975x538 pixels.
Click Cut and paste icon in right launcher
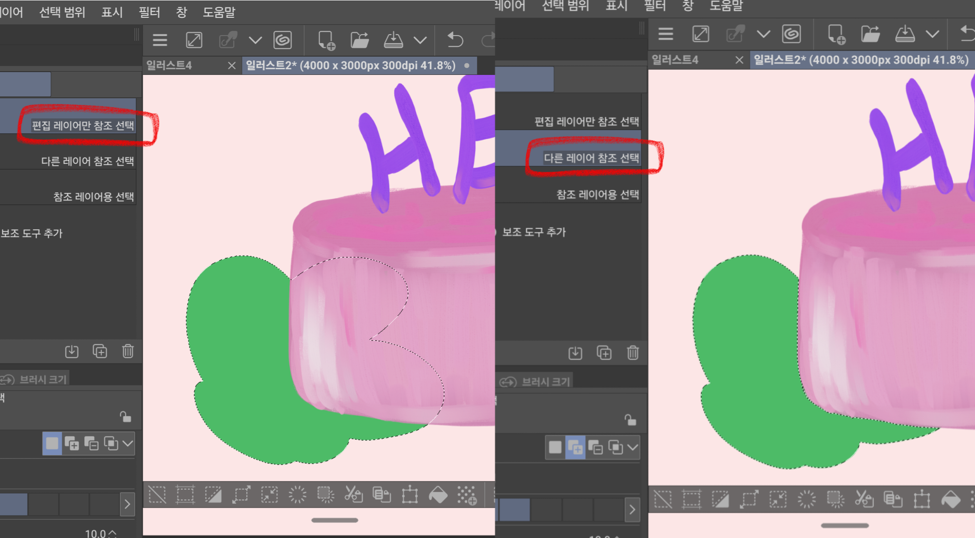864,499
